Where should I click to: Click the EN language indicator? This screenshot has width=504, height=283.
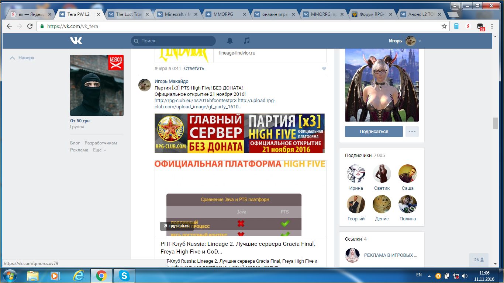(419, 275)
